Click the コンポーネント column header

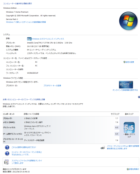click(9, 114)
